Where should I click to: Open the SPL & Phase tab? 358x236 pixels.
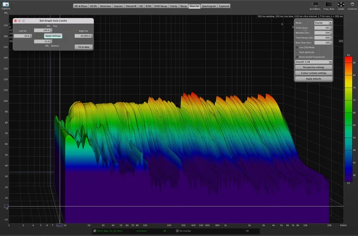[x=80, y=6]
